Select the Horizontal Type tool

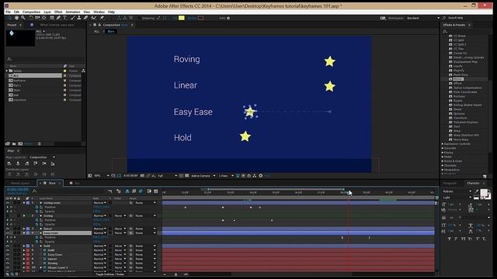click(x=64, y=18)
